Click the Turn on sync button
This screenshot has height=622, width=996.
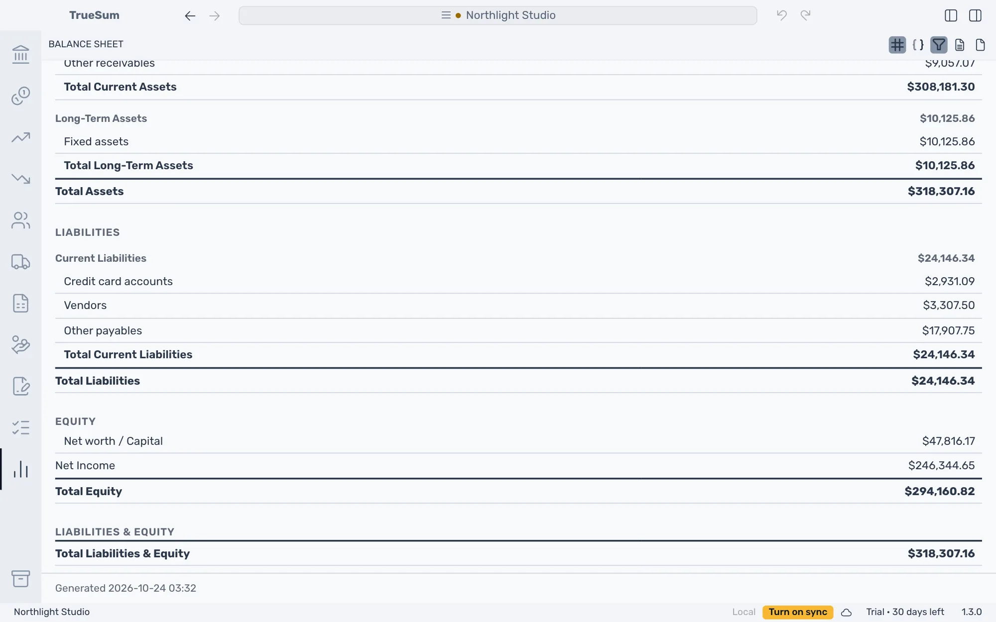pos(798,612)
